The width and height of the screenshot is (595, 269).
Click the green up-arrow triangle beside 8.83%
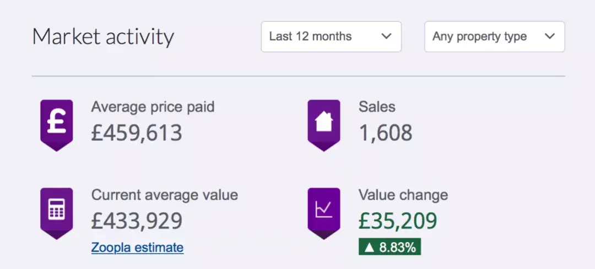coord(369,248)
